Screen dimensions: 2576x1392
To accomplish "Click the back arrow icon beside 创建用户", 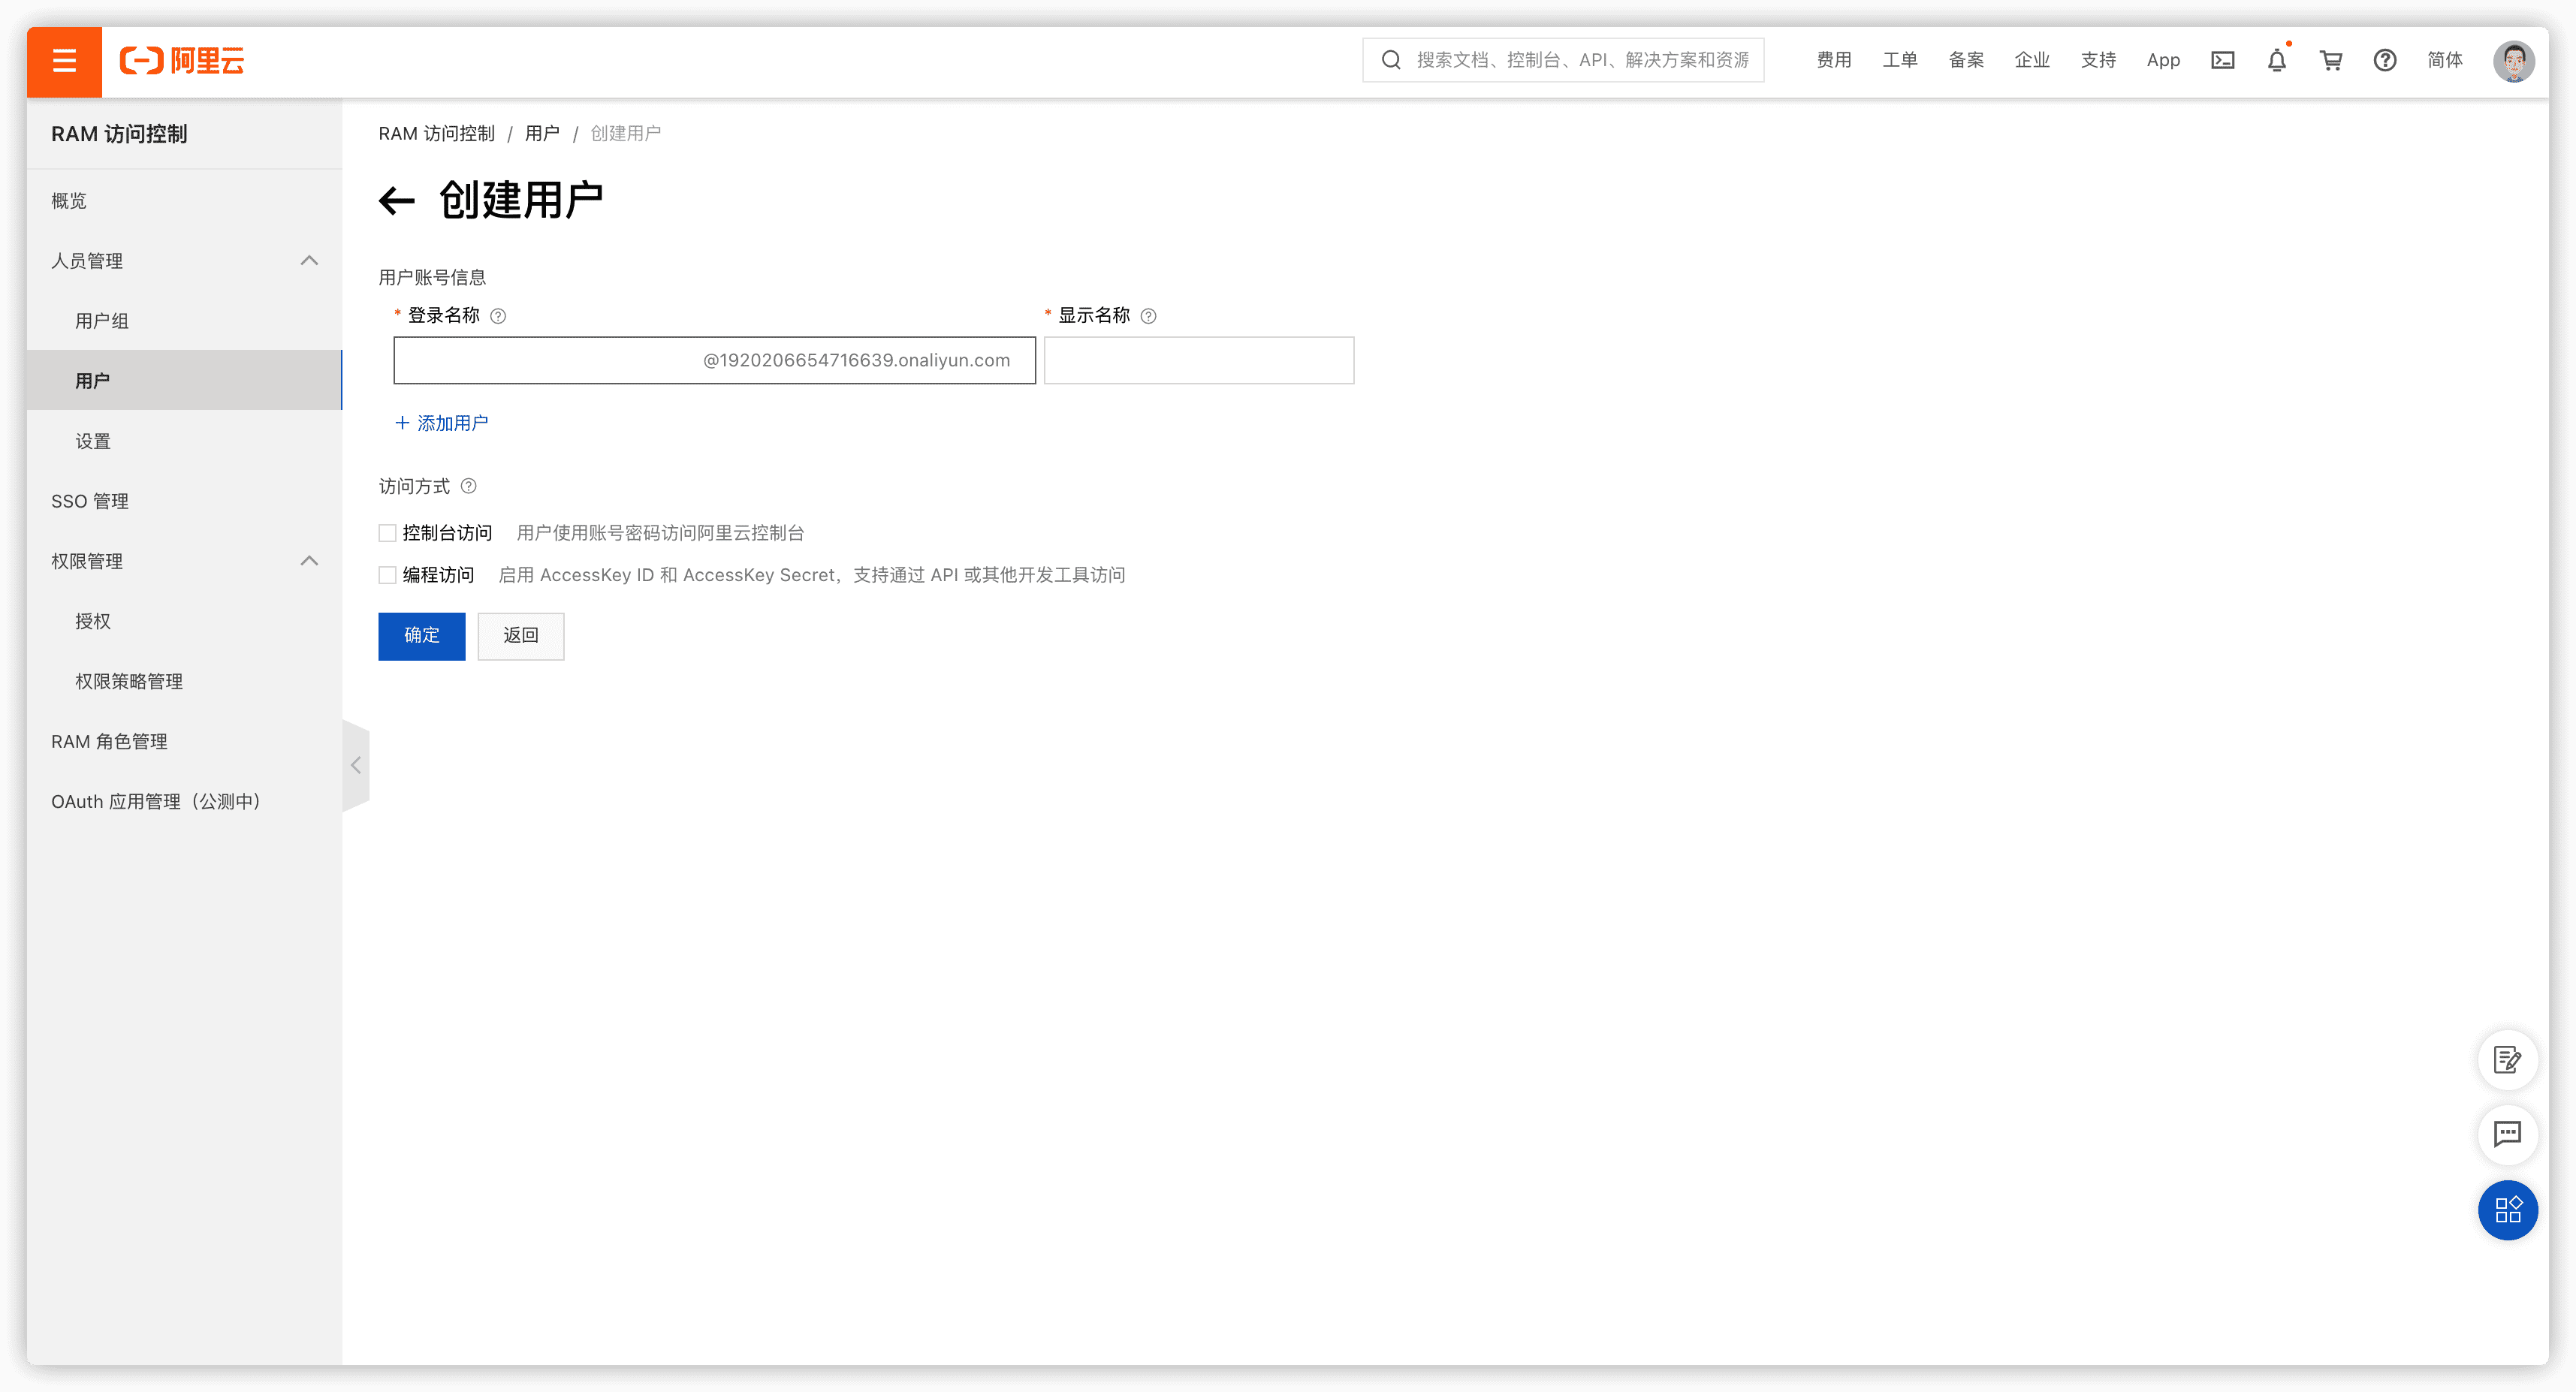I will click(x=396, y=200).
